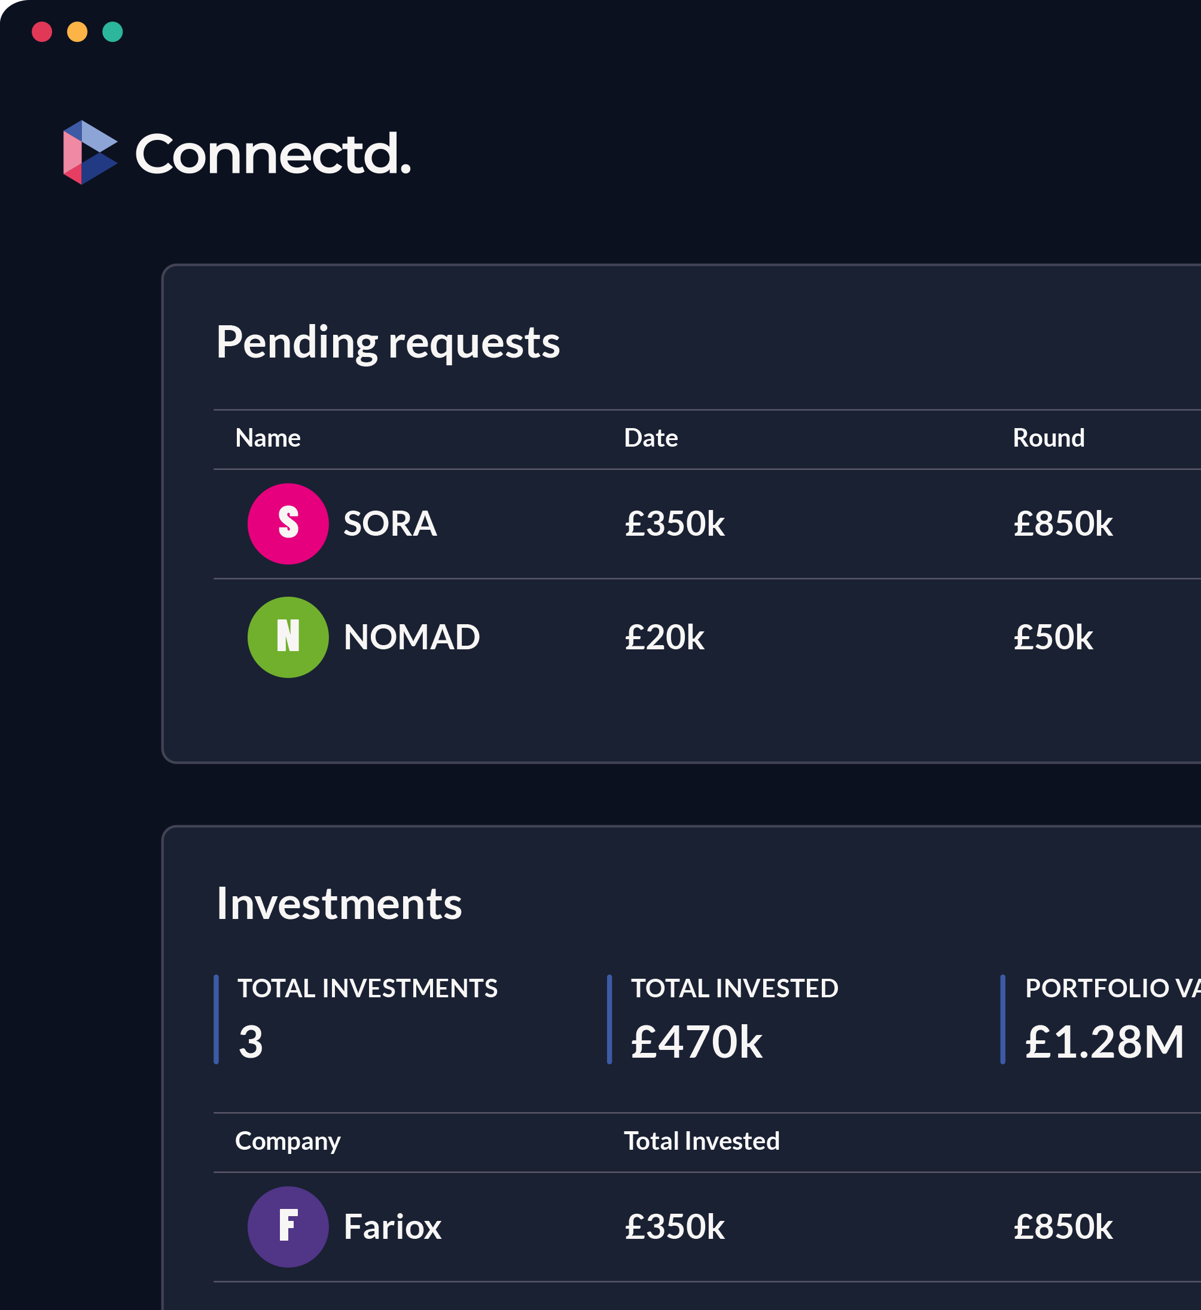The image size is (1201, 1310).
Task: Sort table by the Name column header
Action: (268, 438)
